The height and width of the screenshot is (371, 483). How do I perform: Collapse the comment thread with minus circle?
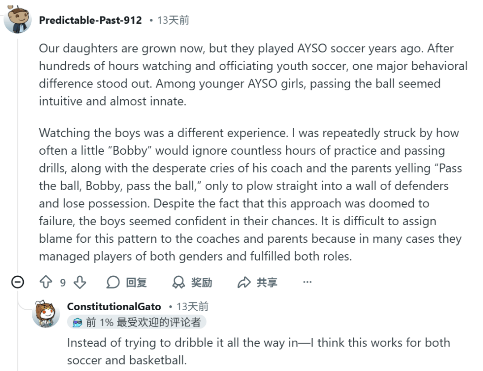[x=17, y=282]
